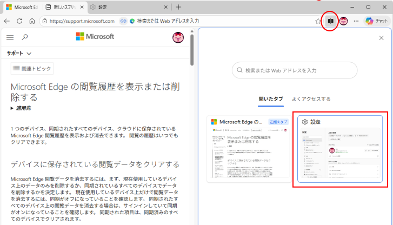The width and height of the screenshot is (393, 225).
Task: Open the Copilot チャット button
Action: point(377,21)
